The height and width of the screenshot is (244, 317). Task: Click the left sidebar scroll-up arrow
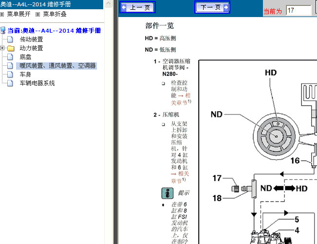pos(109,3)
